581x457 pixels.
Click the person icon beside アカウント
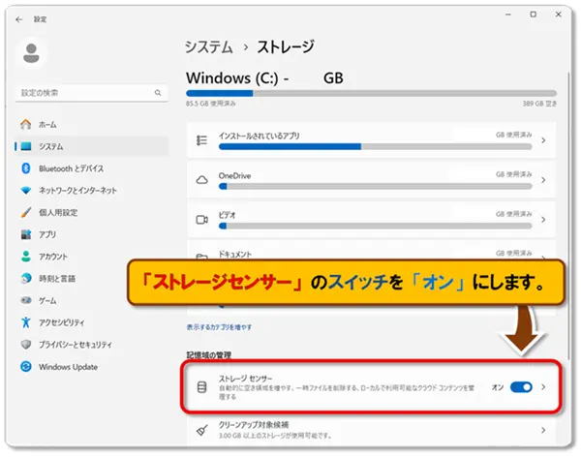coord(26,257)
